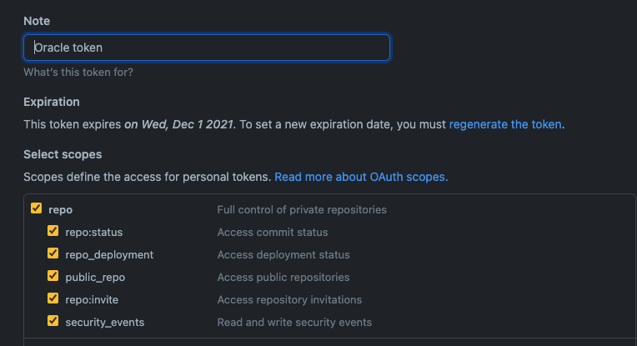Image resolution: width=637 pixels, height=346 pixels.
Task: Select the security_events scope label
Action: 104,322
